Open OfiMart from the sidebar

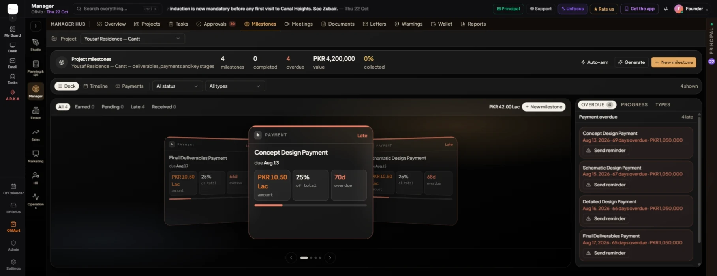coord(13,227)
